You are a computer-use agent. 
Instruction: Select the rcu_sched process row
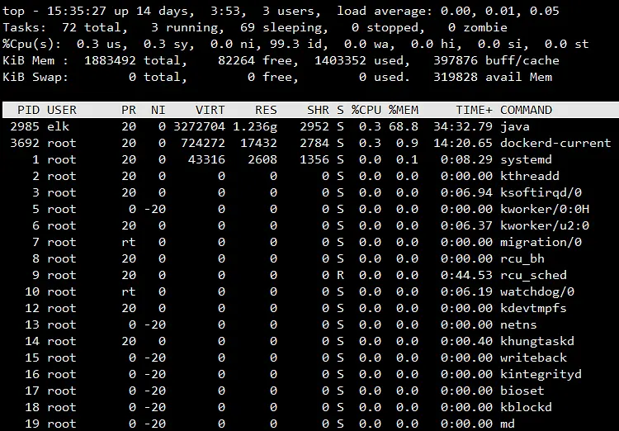pyautogui.click(x=309, y=275)
